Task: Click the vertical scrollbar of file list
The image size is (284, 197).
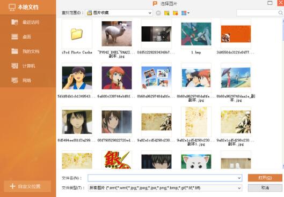Action: [x=283, y=94]
